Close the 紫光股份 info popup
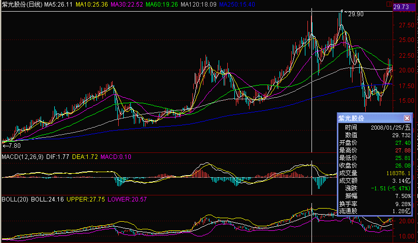The image size is (418, 243). [x=407, y=118]
